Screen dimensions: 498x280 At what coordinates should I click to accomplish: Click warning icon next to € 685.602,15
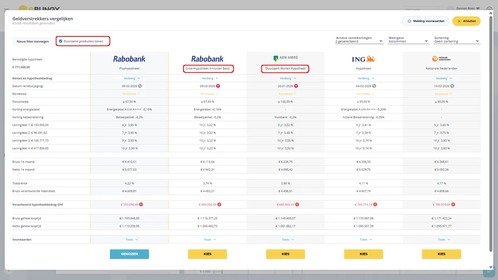pyautogui.click(x=297, y=204)
